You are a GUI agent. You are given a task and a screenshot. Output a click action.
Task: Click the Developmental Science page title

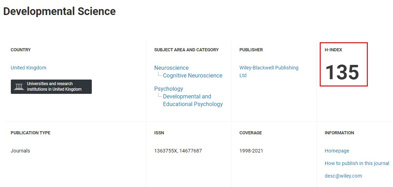(x=59, y=12)
